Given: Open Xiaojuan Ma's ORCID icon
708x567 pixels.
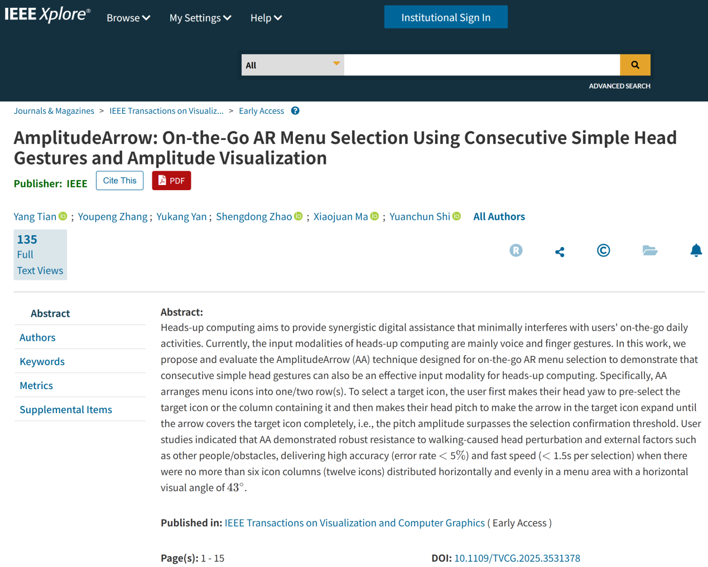Looking at the screenshot, I should (x=374, y=216).
